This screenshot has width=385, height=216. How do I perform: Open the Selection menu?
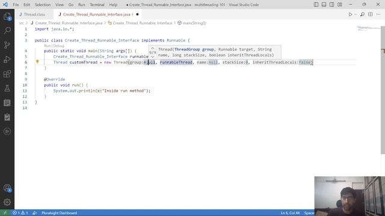(x=43, y=5)
